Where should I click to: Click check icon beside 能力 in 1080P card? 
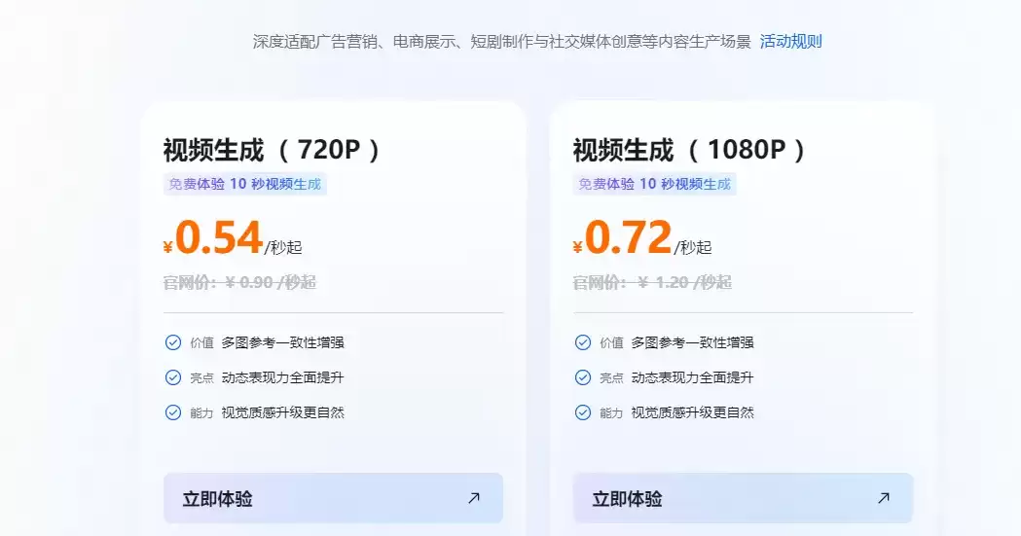583,412
